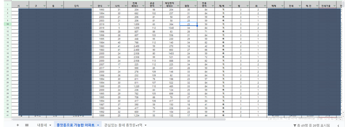Select row header 2
Screen dimensions: 345x127
tap(8, 9)
